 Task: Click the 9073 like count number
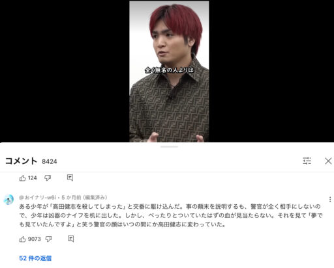pos(35,239)
